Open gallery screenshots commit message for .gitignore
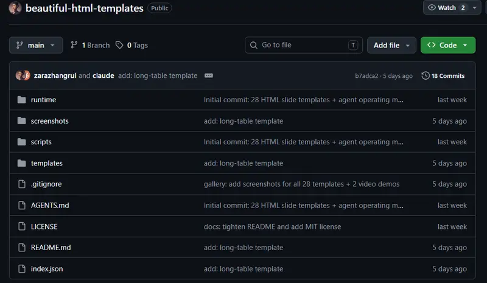This screenshot has width=487, height=283. [x=301, y=184]
